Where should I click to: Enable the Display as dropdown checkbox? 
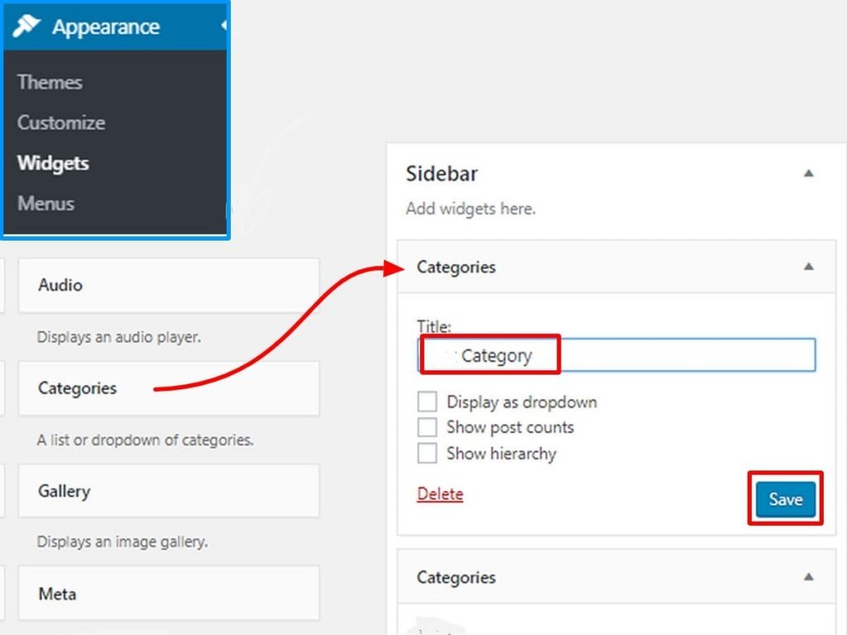coord(427,401)
